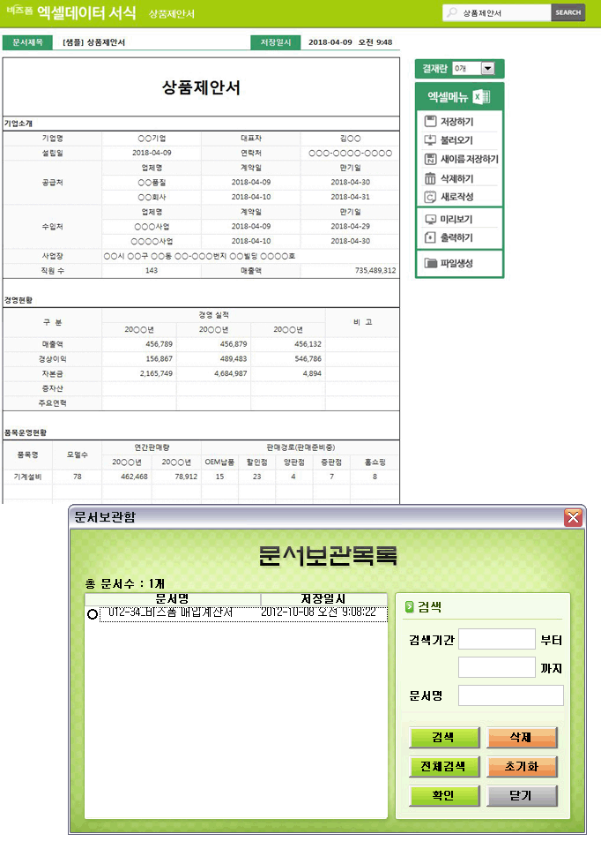The width and height of the screenshot is (601, 849).
Task: Click the 직원 수 value 143
Action: (152, 270)
